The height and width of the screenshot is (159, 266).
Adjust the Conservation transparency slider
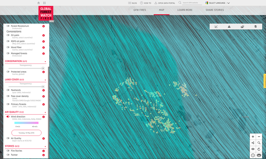click(43, 68)
